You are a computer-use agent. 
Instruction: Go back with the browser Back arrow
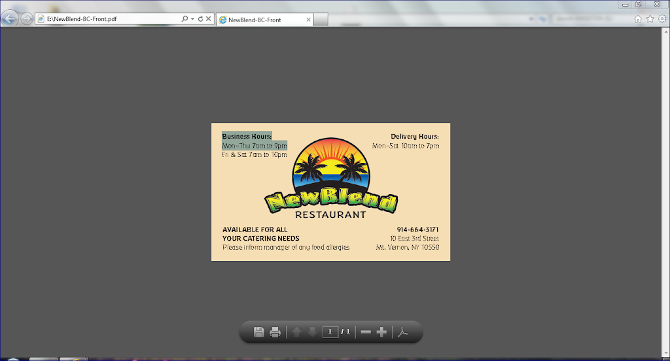(x=9, y=19)
